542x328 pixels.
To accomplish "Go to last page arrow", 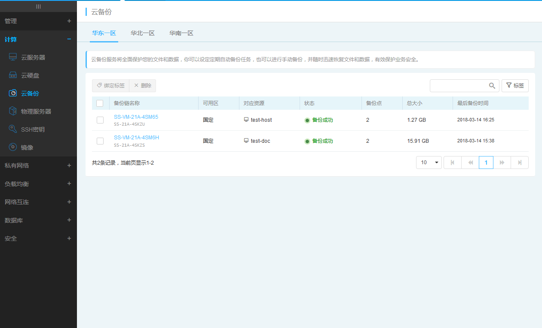I will tap(520, 162).
